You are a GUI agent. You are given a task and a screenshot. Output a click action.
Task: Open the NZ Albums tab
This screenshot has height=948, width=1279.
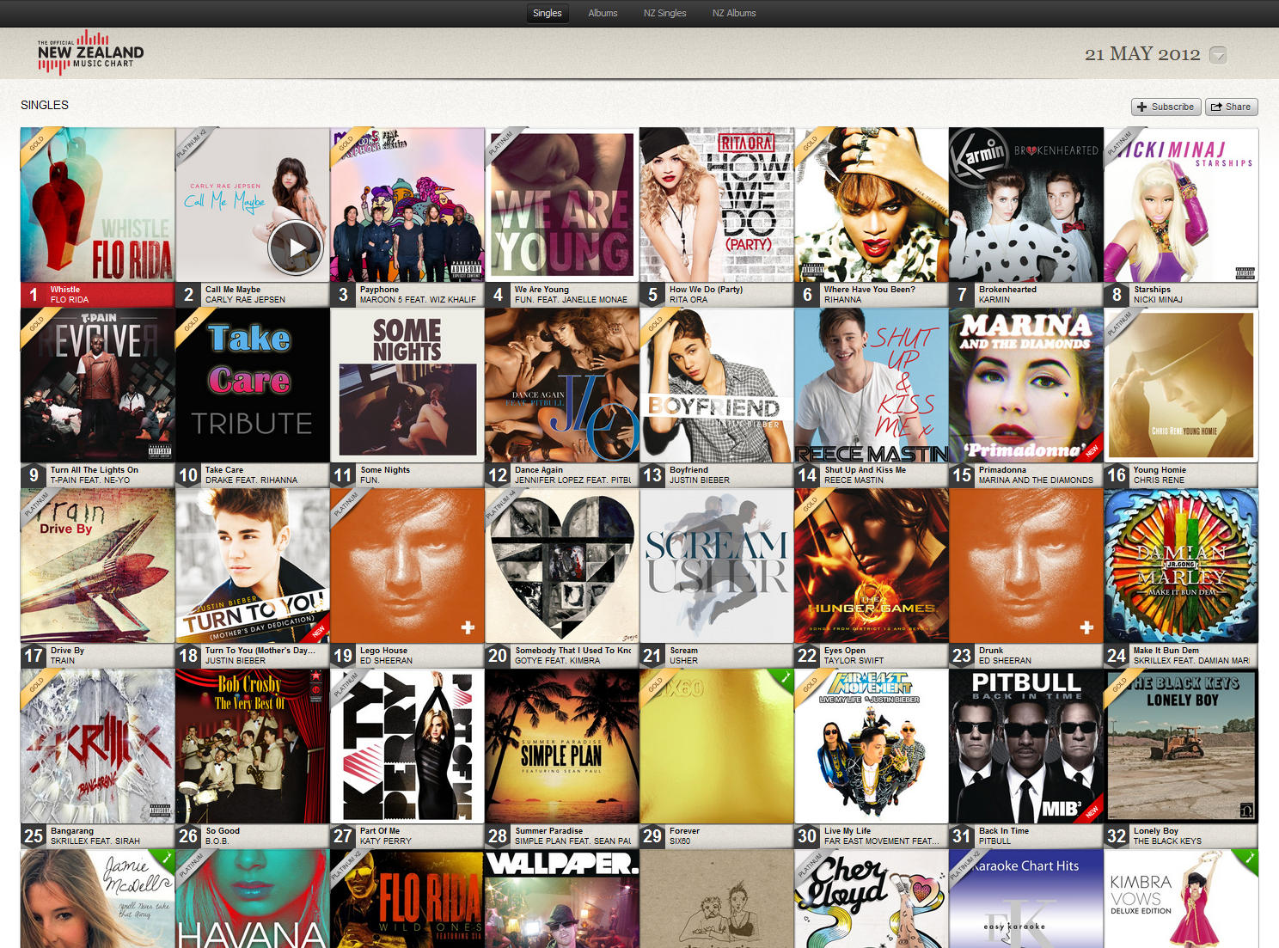tap(734, 13)
